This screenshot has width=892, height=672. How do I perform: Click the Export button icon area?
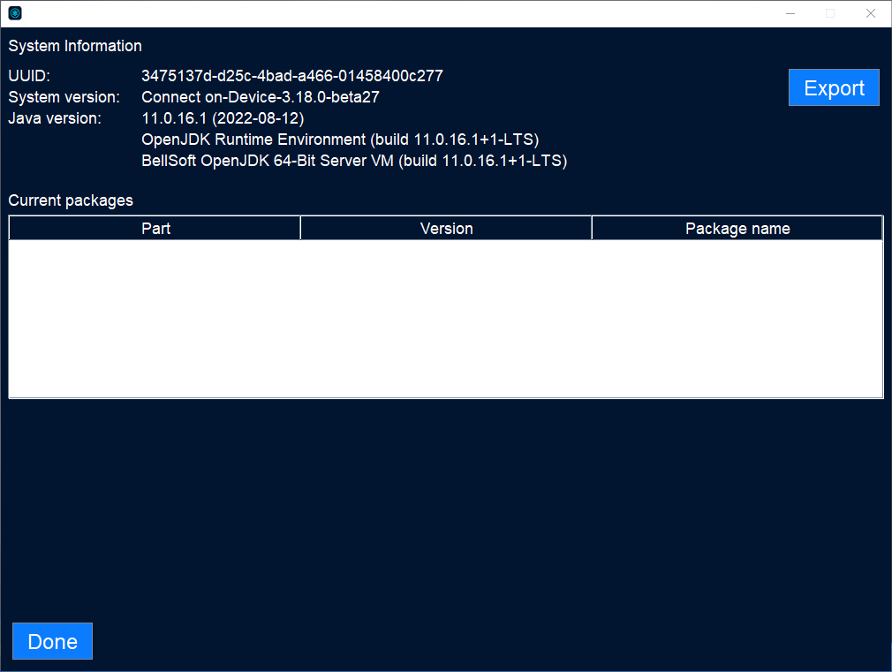[834, 87]
